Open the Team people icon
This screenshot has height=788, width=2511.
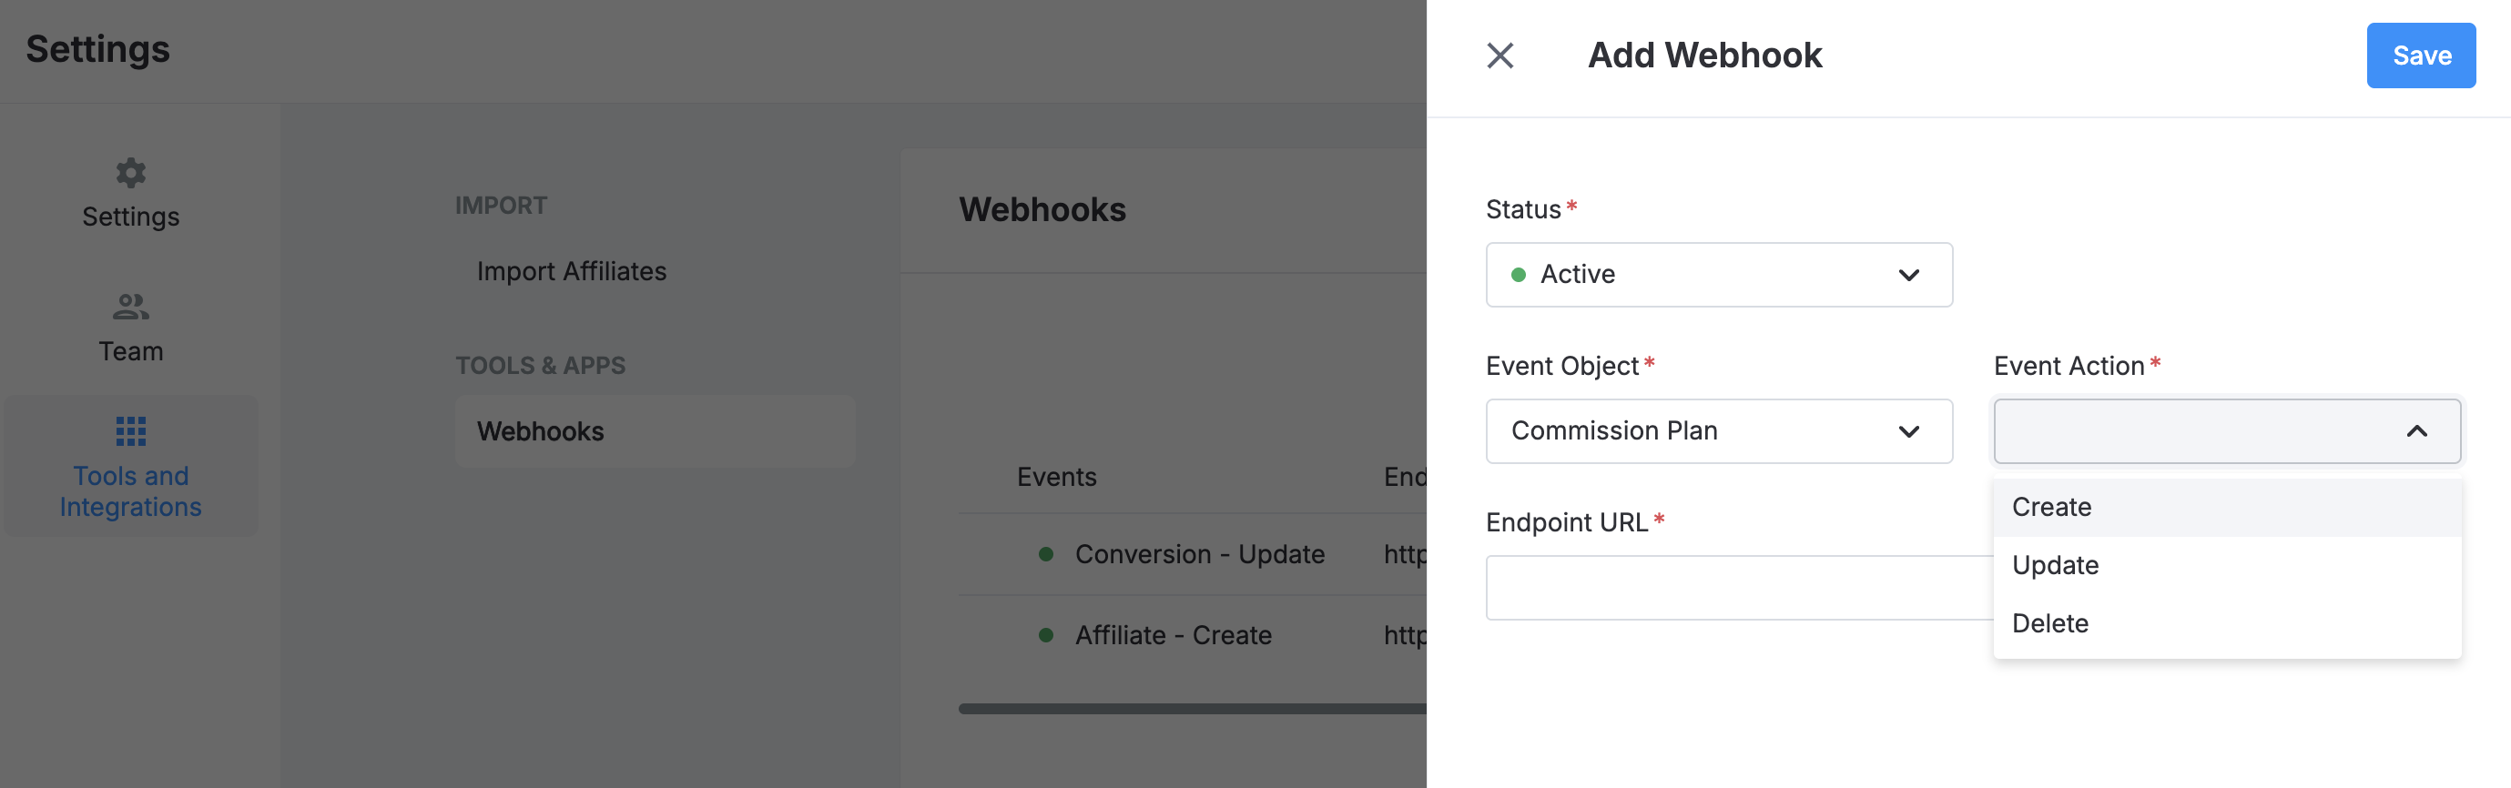pos(130,308)
